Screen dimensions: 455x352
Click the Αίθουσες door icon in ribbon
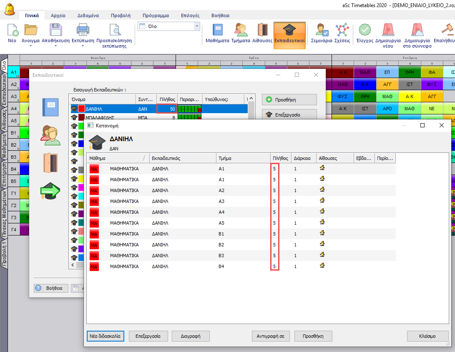[x=263, y=30]
